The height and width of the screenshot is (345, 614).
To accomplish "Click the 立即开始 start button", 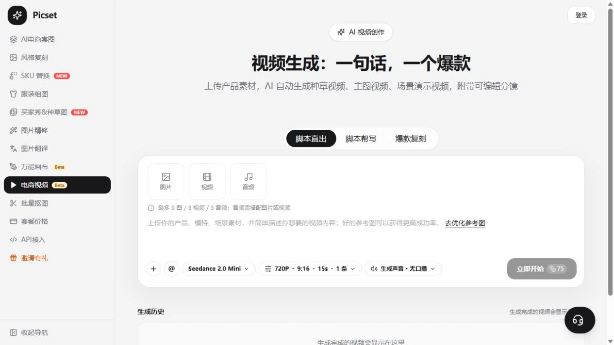I will tap(542, 269).
